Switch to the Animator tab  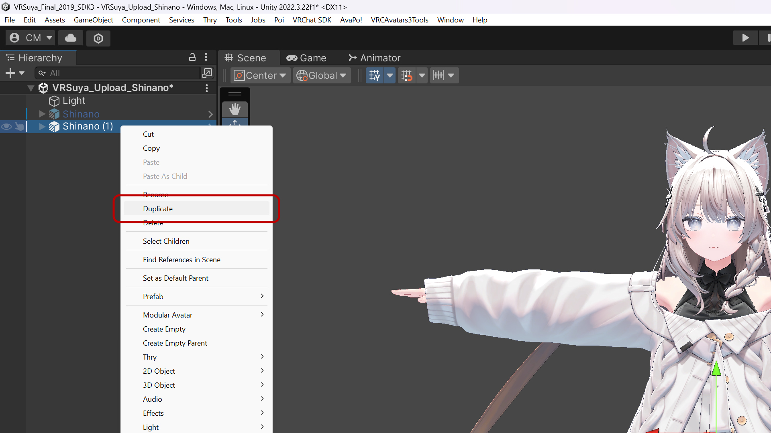coord(374,58)
